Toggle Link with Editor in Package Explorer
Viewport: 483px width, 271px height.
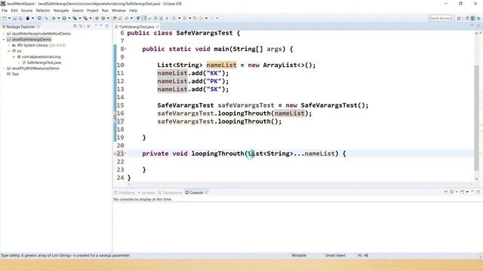pyautogui.click(x=81, y=26)
